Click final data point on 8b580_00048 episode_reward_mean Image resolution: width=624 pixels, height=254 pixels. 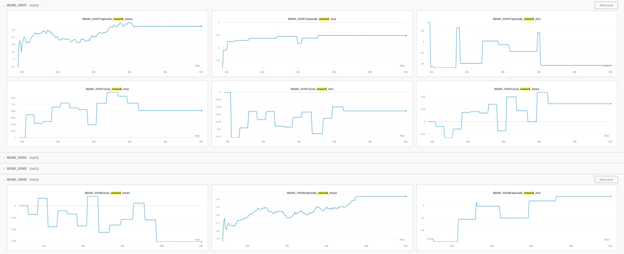click(406, 197)
